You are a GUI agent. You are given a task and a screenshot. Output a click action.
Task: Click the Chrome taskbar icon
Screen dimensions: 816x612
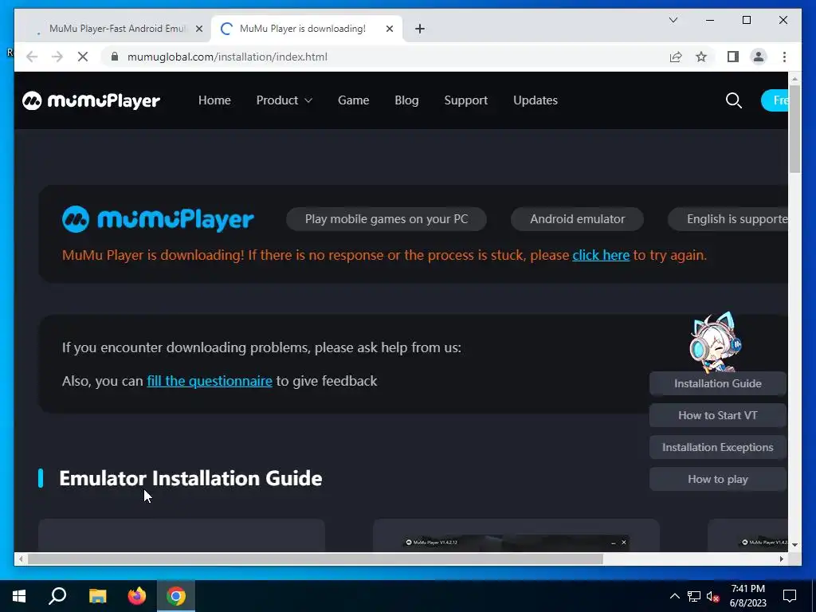coord(176,596)
